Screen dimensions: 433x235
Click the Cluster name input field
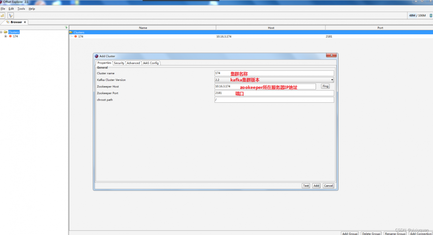coord(274,73)
